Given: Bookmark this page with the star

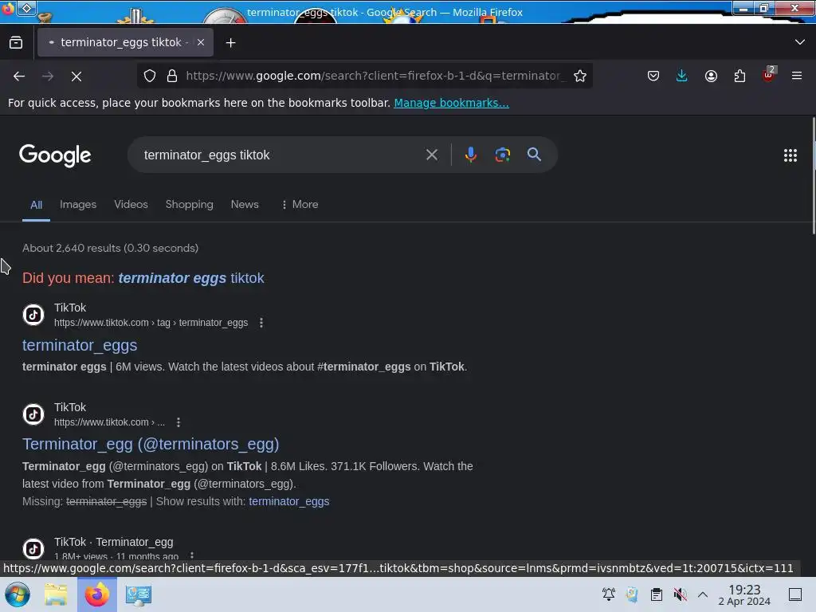Looking at the screenshot, I should pyautogui.click(x=580, y=76).
